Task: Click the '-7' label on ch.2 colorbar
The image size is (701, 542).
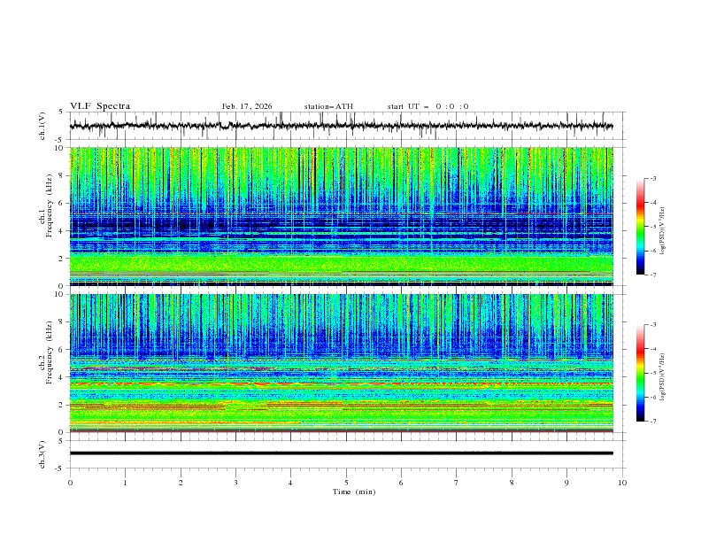Action: [652, 421]
